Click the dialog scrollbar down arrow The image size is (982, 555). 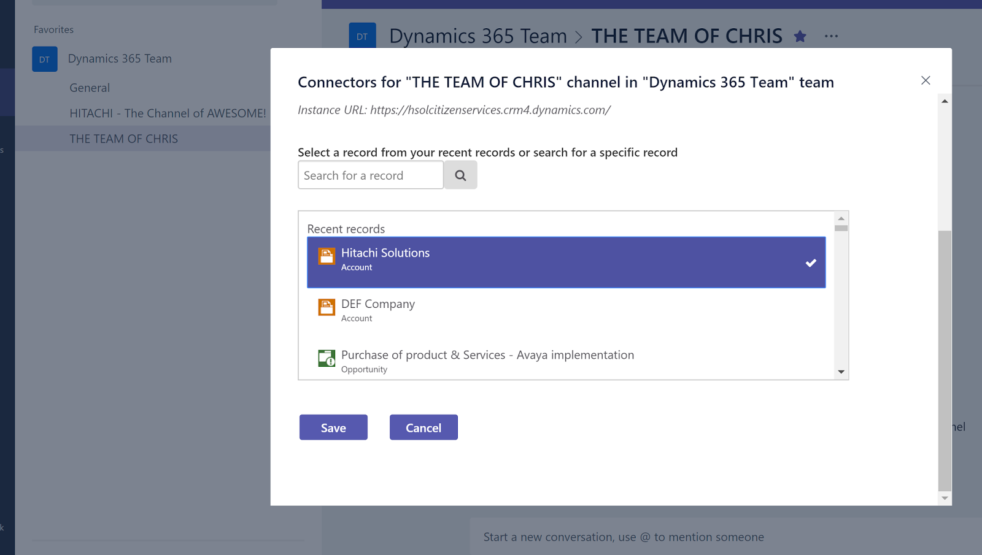(x=945, y=499)
